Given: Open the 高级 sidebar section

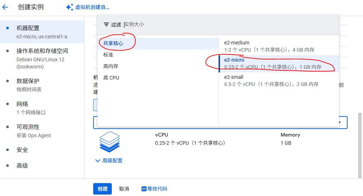Looking at the screenshot, I should [x=42, y=166].
